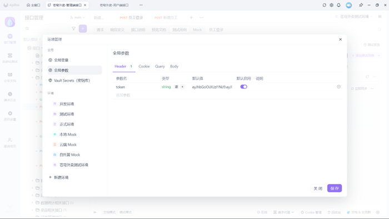Select the 测试环境 environment
Screen dimensions: 389x219
tap(74, 114)
